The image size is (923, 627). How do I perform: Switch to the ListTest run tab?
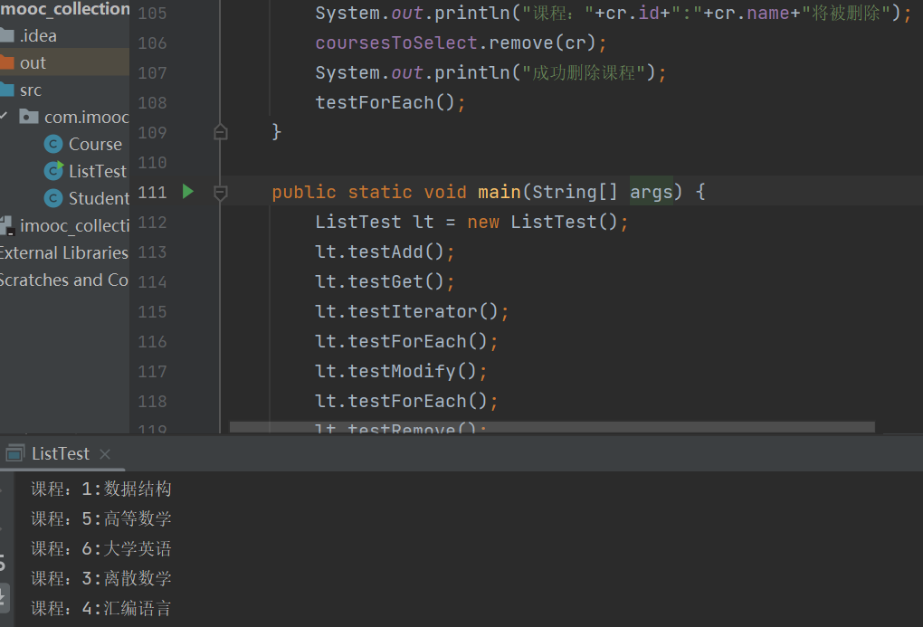coord(61,453)
